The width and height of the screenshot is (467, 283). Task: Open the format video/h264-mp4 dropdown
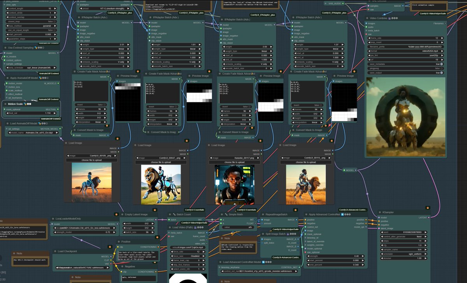[x=406, y=51]
